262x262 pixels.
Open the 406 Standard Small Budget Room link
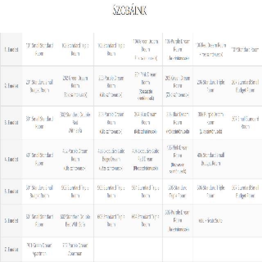(211, 159)
